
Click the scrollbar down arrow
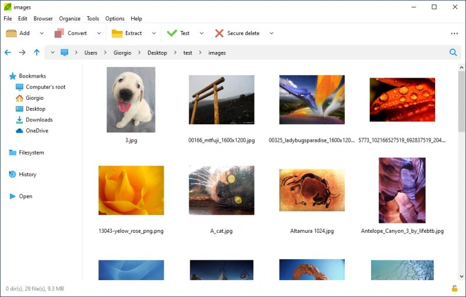pos(461,276)
